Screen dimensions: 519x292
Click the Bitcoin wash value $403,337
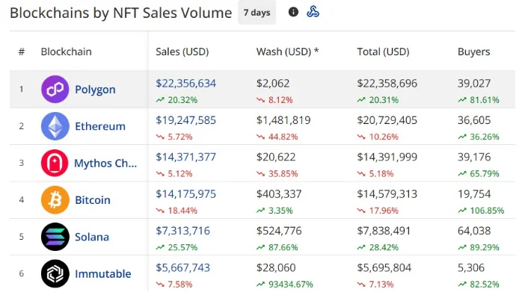[x=279, y=193]
